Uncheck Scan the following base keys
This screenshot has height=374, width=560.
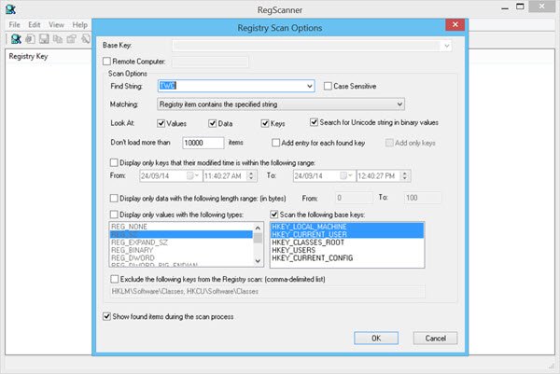(273, 215)
